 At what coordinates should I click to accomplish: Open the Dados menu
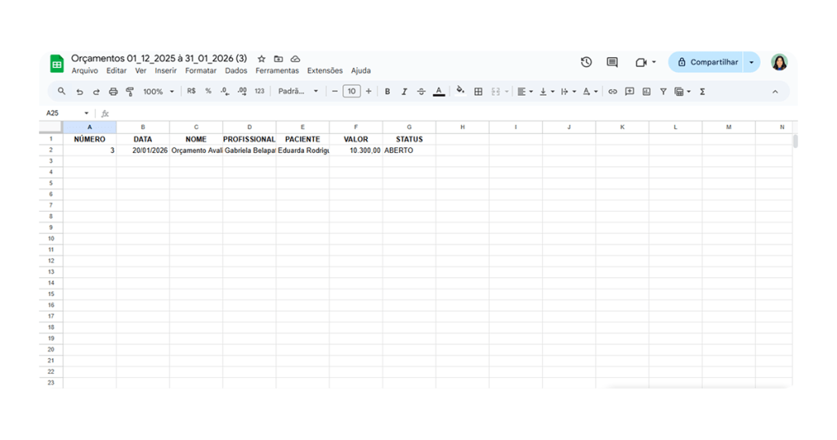pyautogui.click(x=236, y=71)
